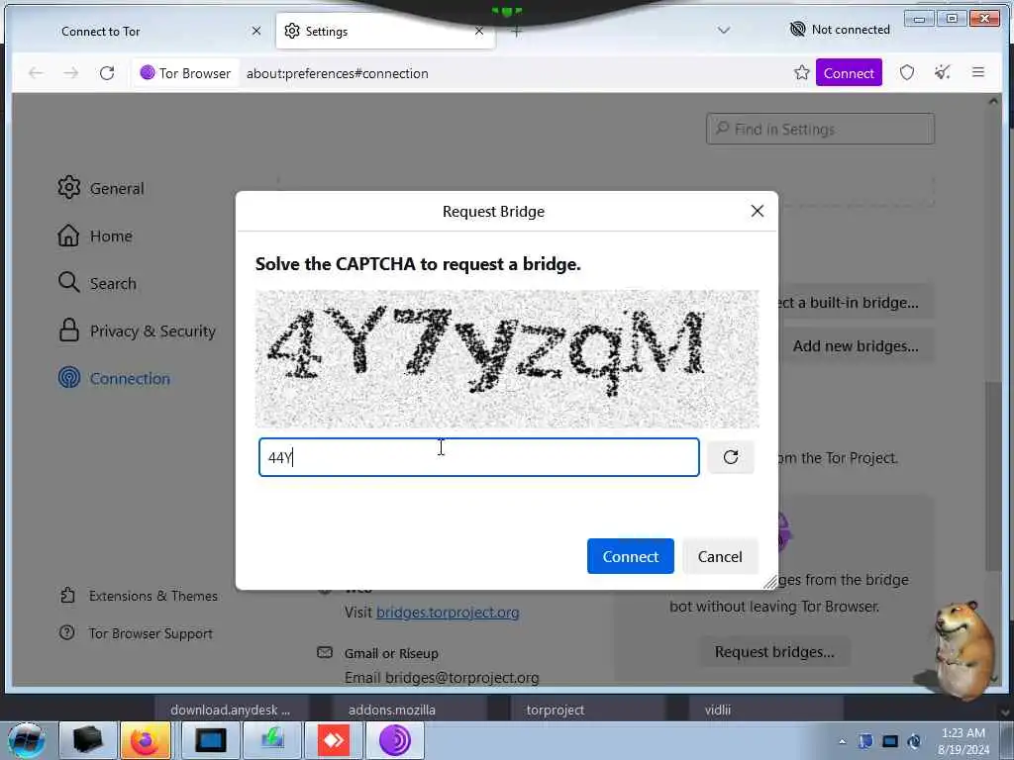Open bridges.torproject.org link

click(x=448, y=612)
